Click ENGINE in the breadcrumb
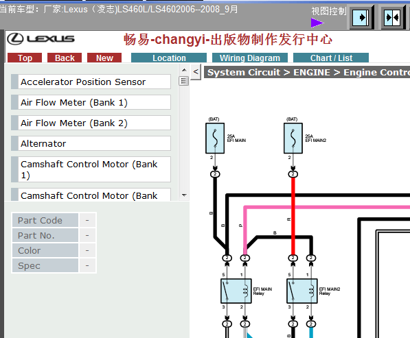 (312, 72)
